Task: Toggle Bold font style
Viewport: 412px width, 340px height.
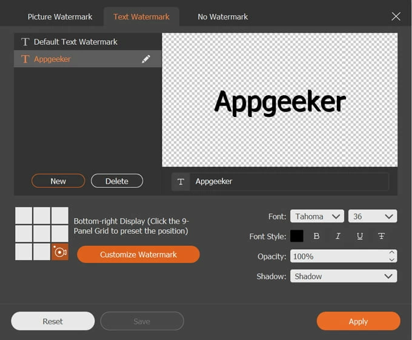Action: [316, 236]
